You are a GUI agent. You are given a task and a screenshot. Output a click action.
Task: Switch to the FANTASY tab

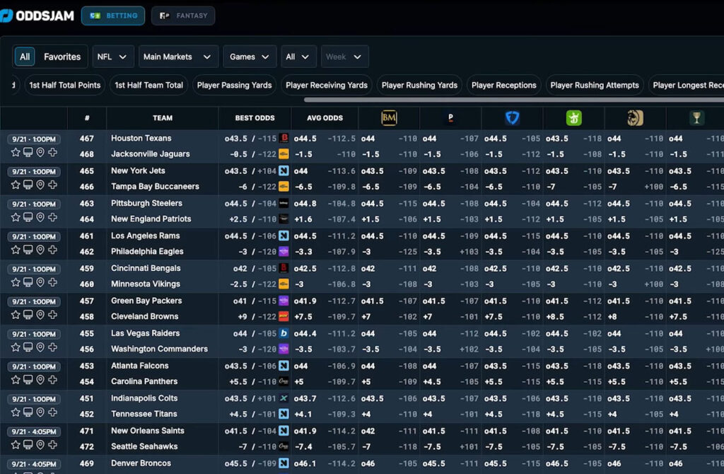[182, 16]
